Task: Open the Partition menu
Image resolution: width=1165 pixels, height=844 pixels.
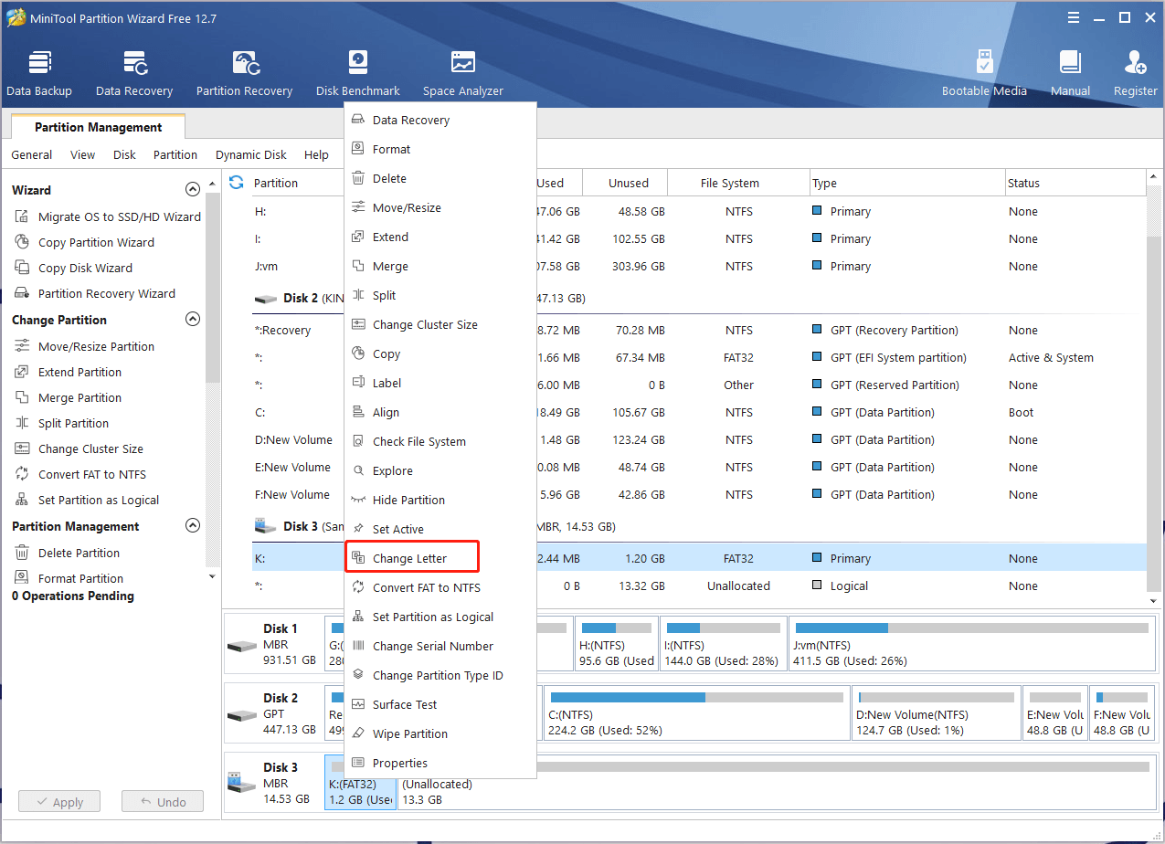Action: click(x=175, y=155)
